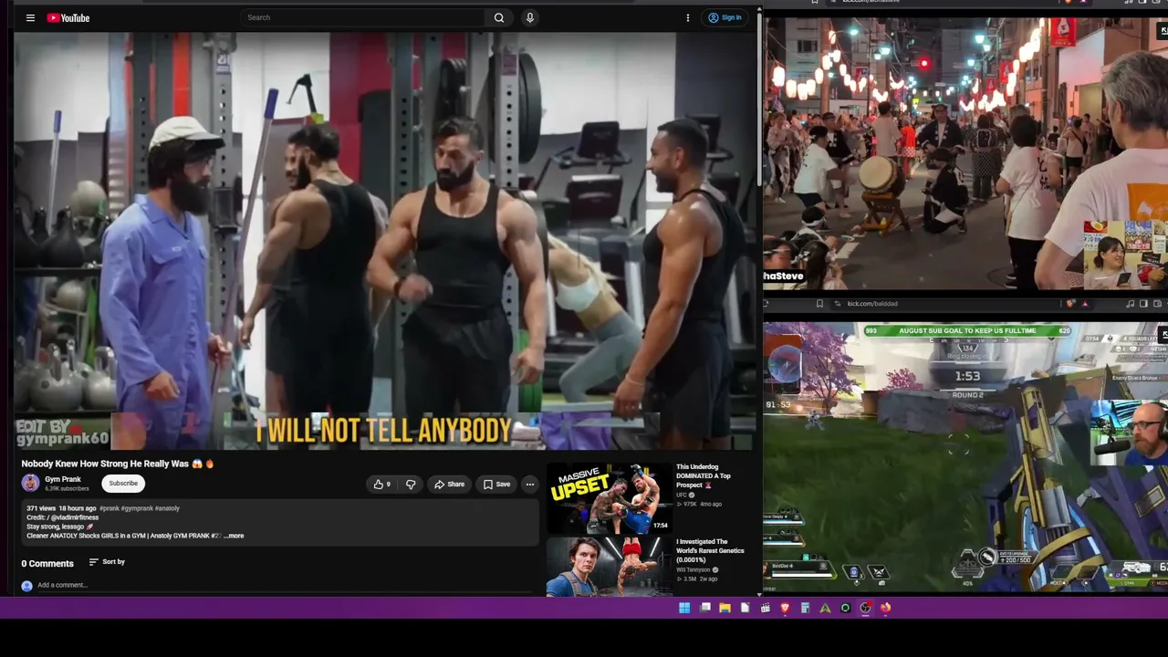Subscribe to the Gym Prank channel
The width and height of the screenshot is (1168, 657).
click(123, 484)
